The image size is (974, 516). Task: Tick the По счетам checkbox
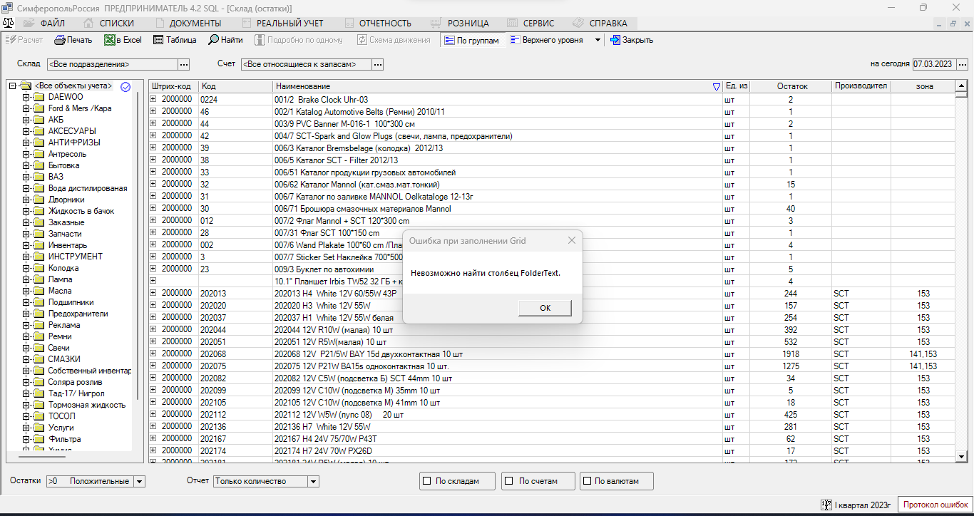509,481
